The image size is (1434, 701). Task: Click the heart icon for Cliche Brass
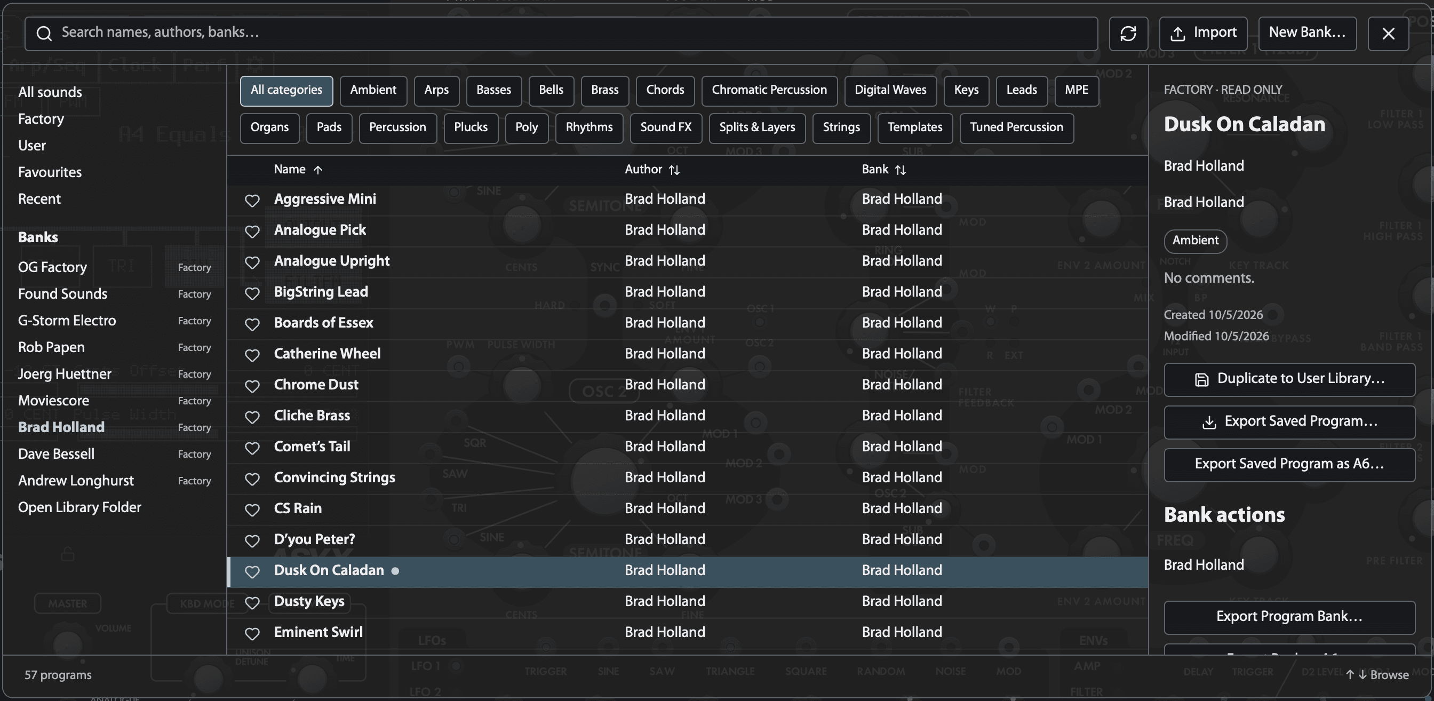tap(252, 417)
